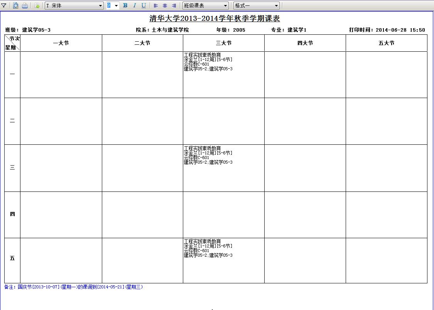434x310 pixels.
Task: Toggle underline formatting
Action: [x=144, y=5]
